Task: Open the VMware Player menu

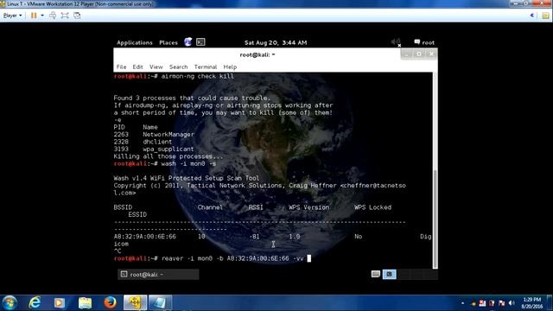Action: click(12, 16)
